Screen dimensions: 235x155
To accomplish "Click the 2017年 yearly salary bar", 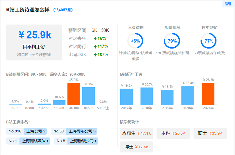I will point(127,97).
